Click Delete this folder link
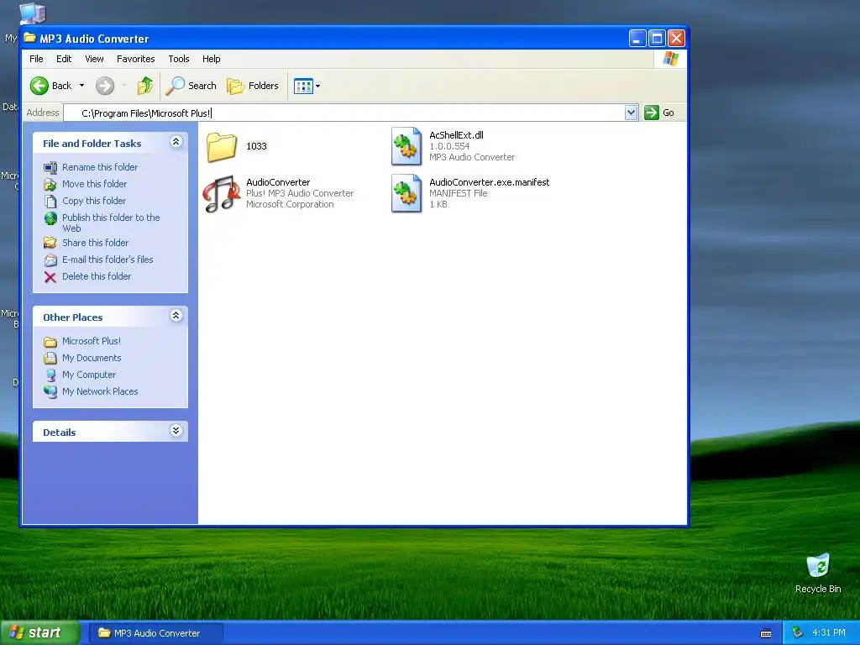860x645 pixels. pyautogui.click(x=97, y=276)
